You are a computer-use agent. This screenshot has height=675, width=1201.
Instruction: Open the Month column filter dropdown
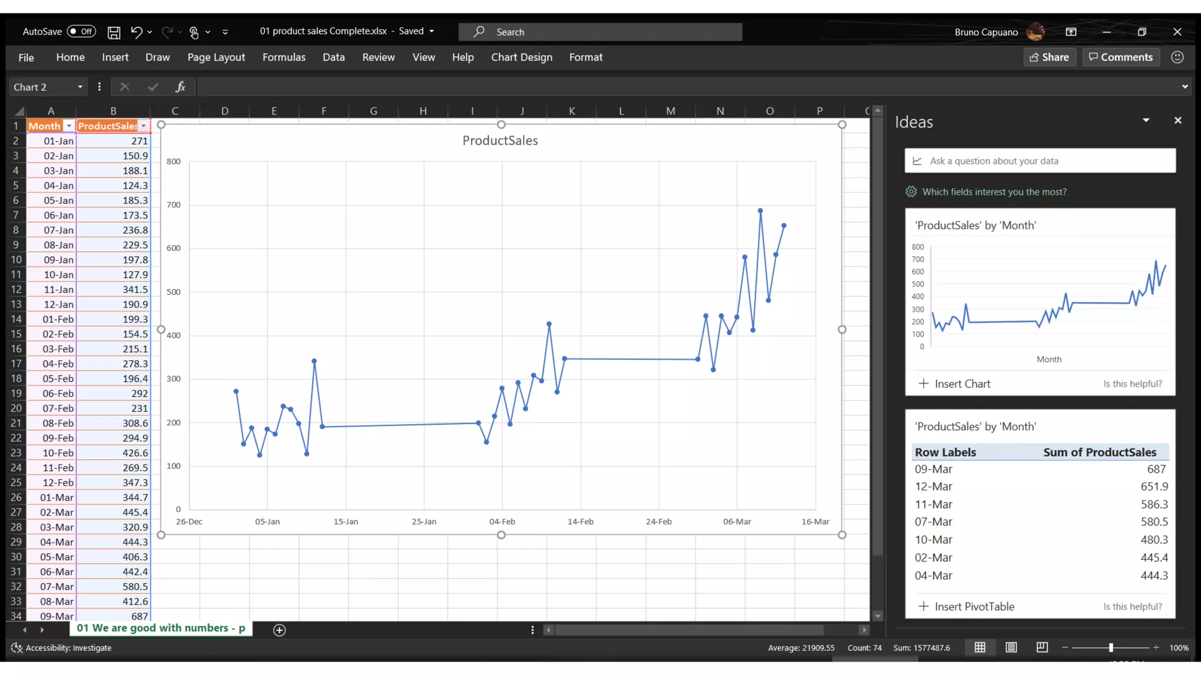tap(69, 126)
